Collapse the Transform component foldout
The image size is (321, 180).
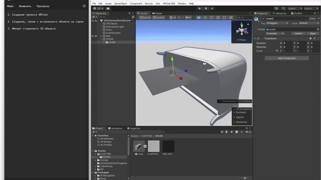coord(255,38)
